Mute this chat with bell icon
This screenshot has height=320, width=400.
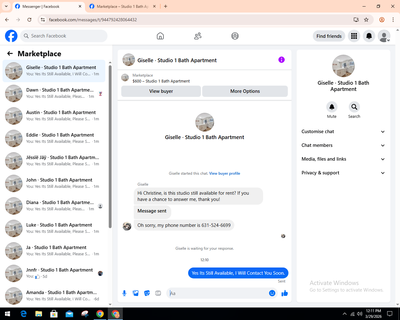[x=332, y=107]
